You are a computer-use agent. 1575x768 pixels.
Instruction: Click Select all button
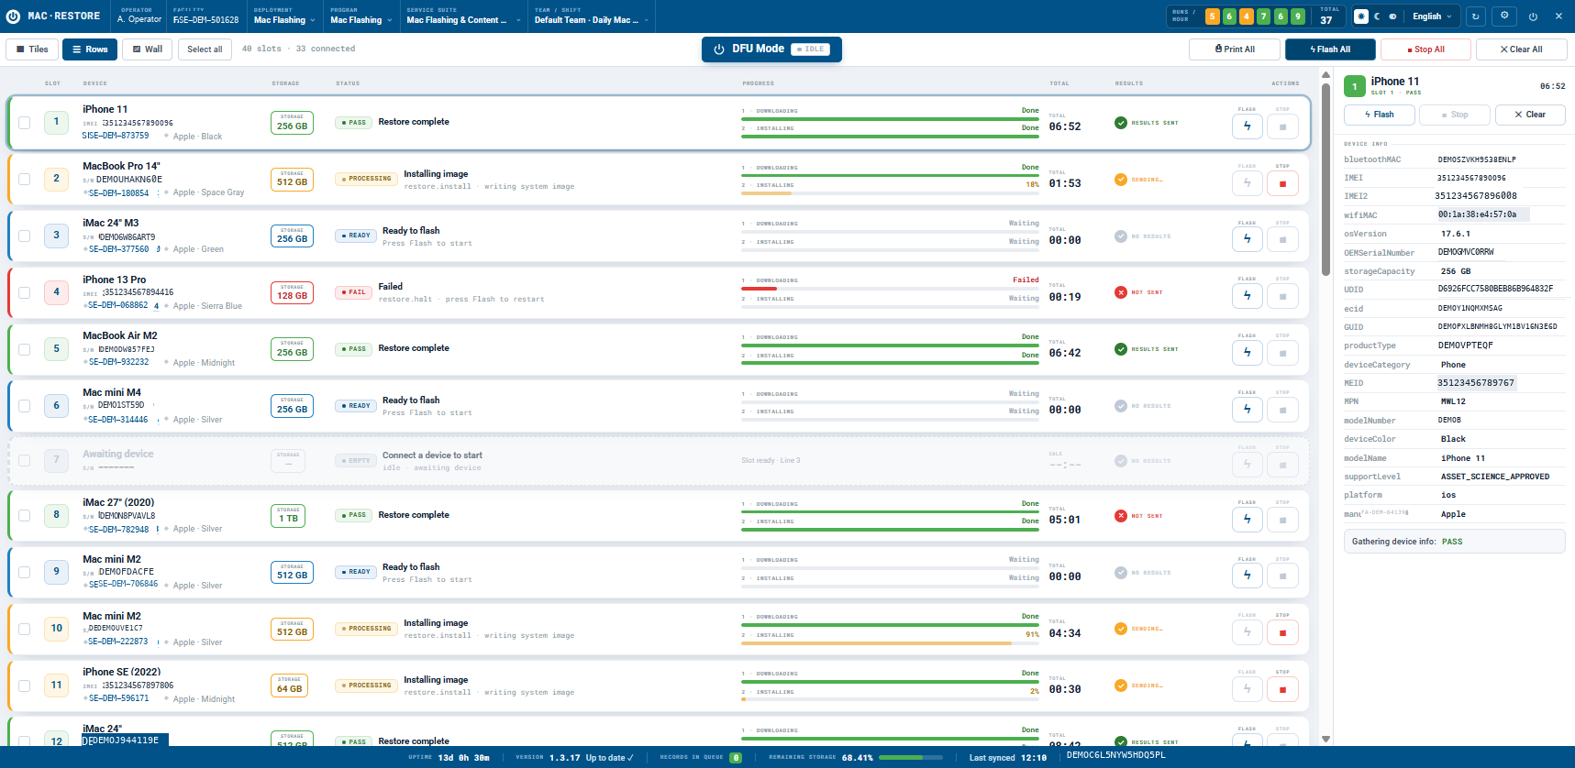[x=205, y=49]
